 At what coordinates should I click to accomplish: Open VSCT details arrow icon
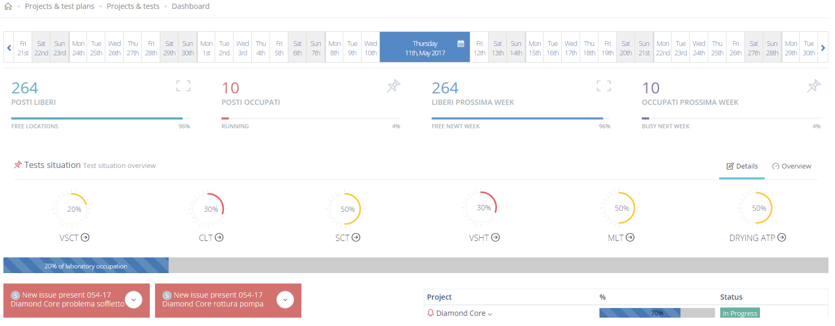point(85,238)
